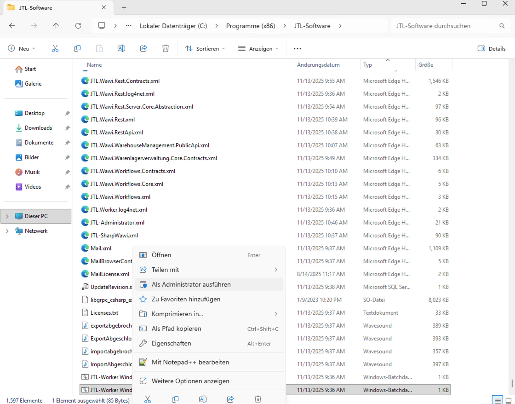This screenshot has height=404, width=515.
Task: Click the Delete icon in the context menu
Action: click(x=258, y=399)
